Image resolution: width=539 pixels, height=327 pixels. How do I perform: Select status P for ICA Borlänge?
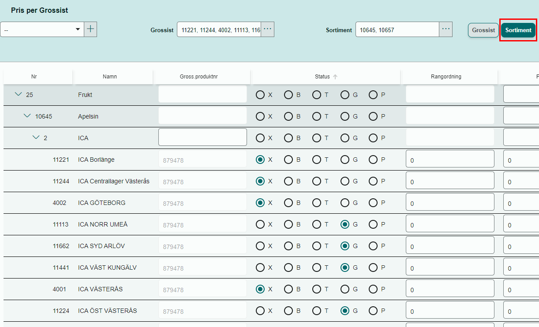tap(373, 160)
